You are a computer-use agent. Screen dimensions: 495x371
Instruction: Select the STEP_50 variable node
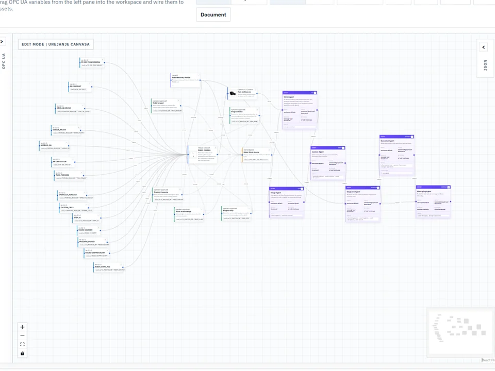(87, 218)
